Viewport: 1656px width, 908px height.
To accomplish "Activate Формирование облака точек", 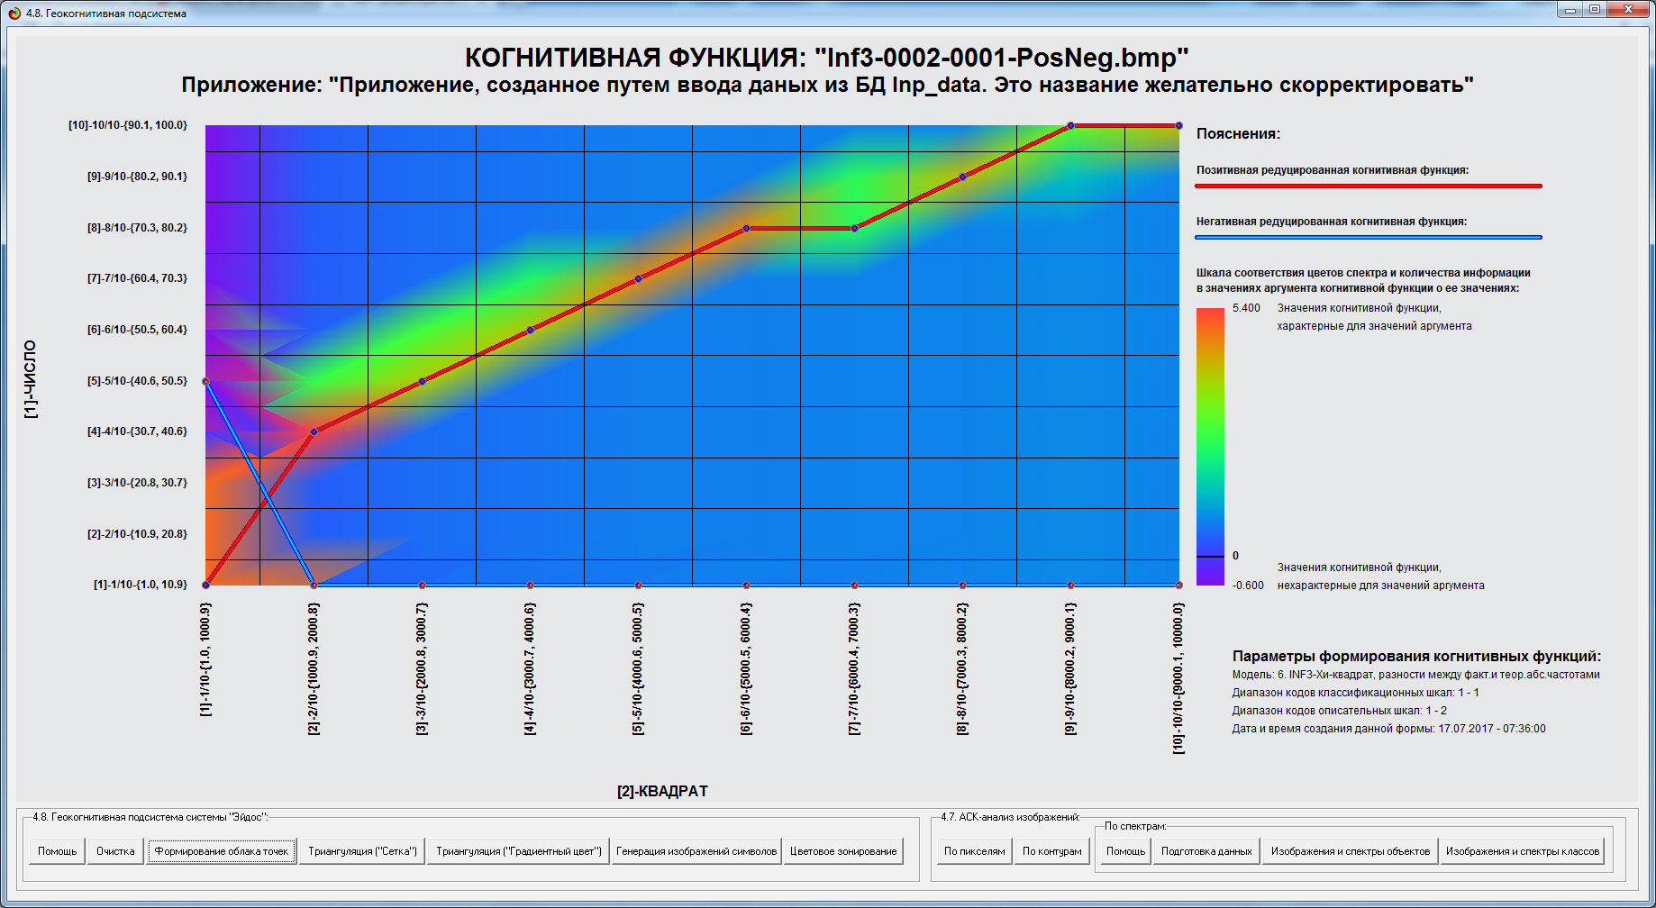I will [222, 850].
